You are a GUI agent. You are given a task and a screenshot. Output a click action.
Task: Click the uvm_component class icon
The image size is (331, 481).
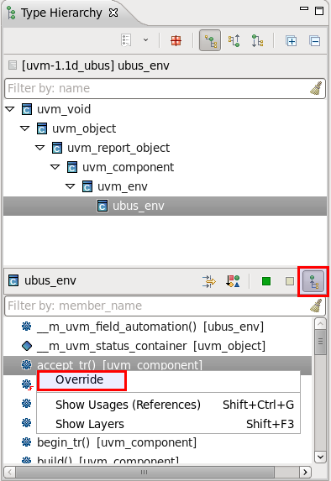click(72, 167)
